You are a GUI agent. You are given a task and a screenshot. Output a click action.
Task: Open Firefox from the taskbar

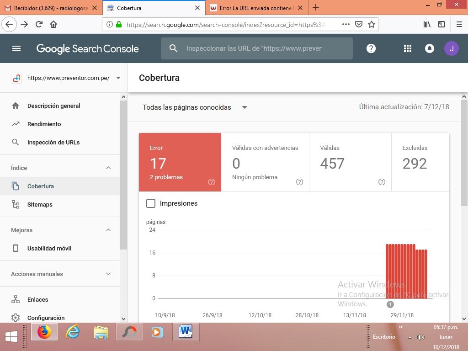coord(44,332)
